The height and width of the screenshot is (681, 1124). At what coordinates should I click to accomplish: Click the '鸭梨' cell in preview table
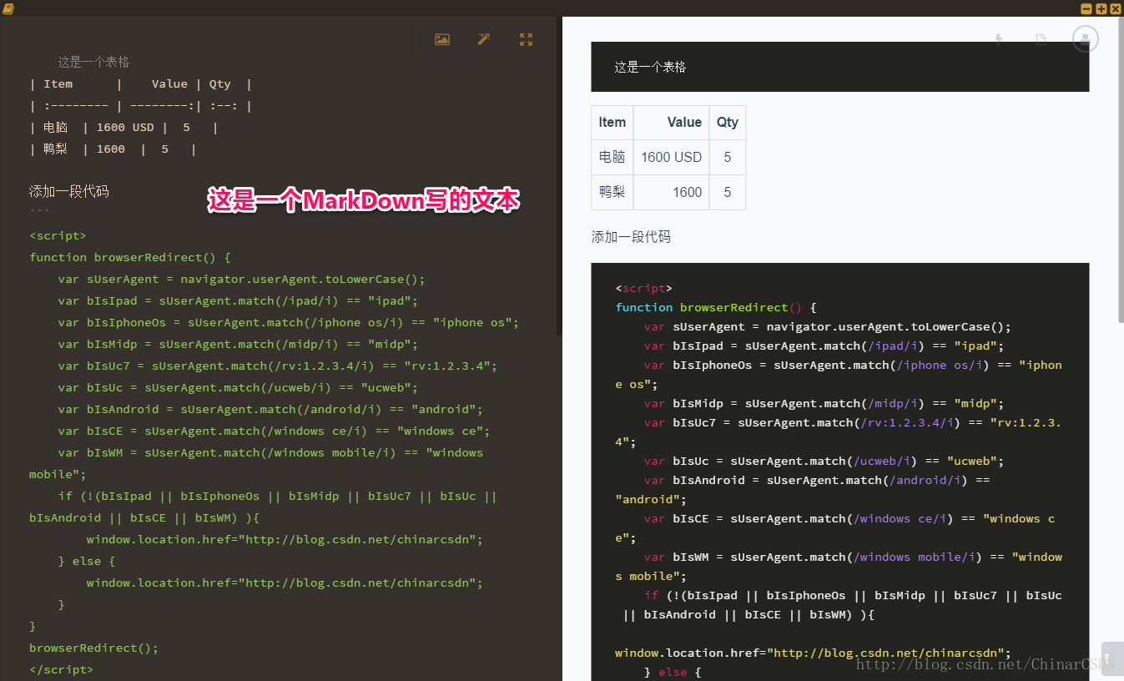(612, 192)
